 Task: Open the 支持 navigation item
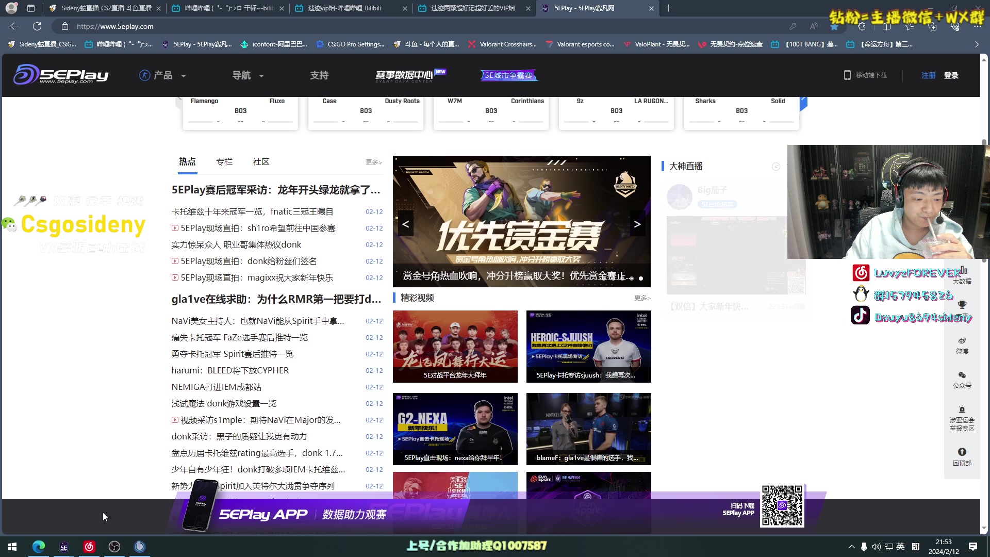pos(319,75)
